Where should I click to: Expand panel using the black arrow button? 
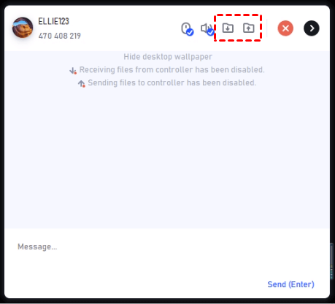(x=312, y=28)
